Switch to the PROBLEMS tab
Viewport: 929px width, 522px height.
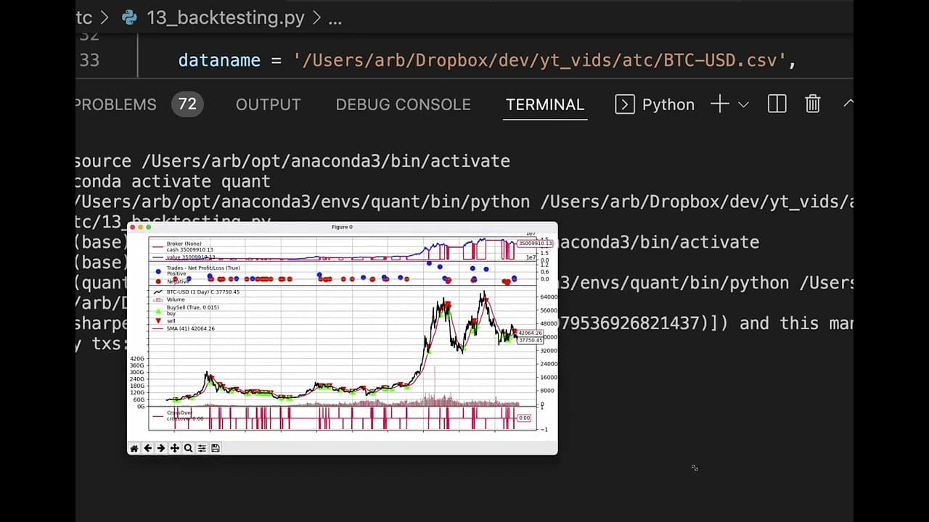[115, 104]
